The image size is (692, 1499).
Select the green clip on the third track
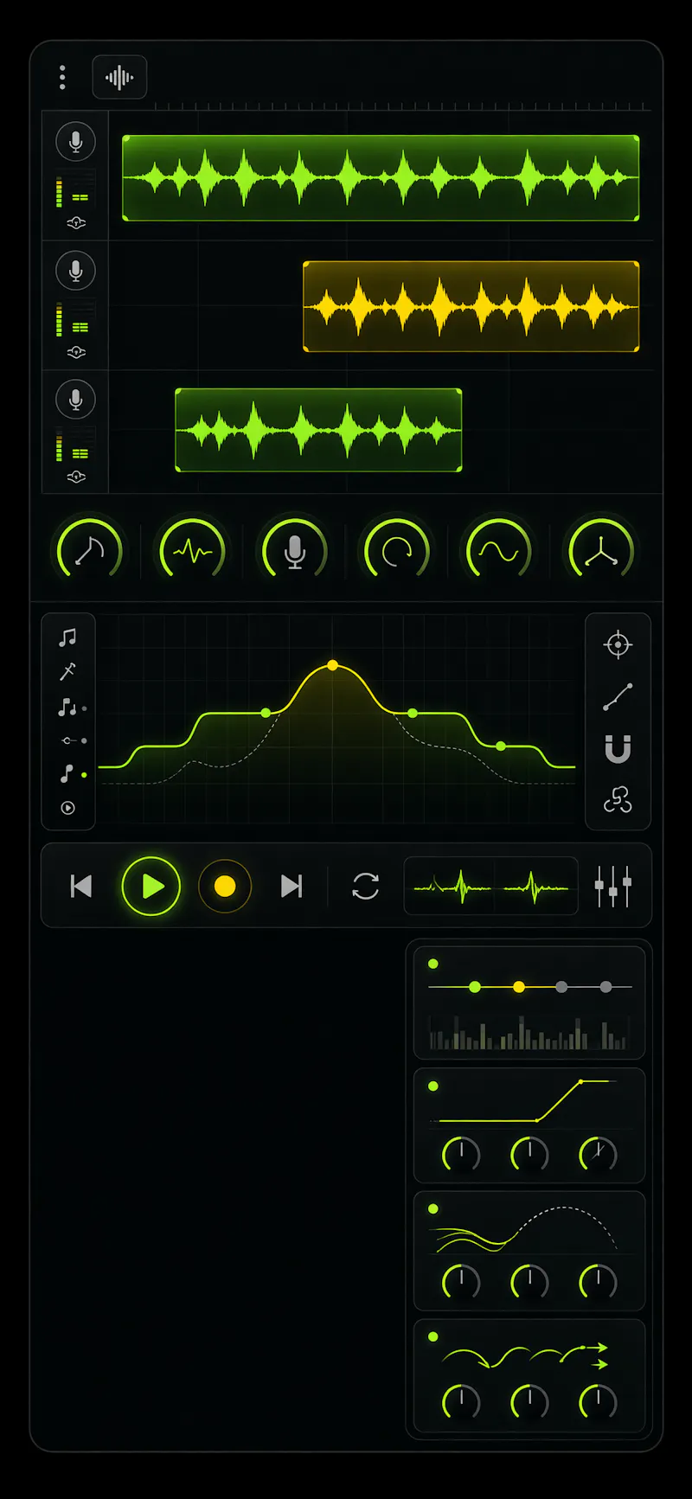click(x=318, y=430)
